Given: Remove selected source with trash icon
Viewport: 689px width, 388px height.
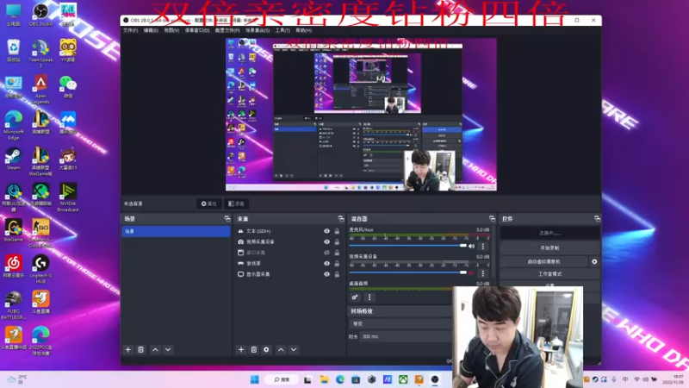Looking at the screenshot, I should [x=253, y=350].
